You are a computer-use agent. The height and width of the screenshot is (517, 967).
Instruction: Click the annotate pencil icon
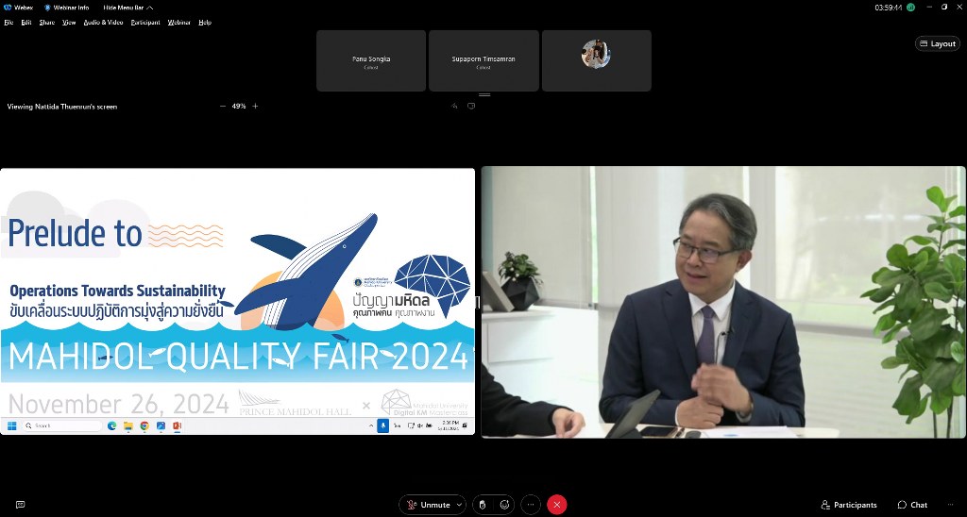pos(454,106)
